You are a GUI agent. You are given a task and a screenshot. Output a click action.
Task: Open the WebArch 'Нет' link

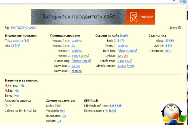62,111
